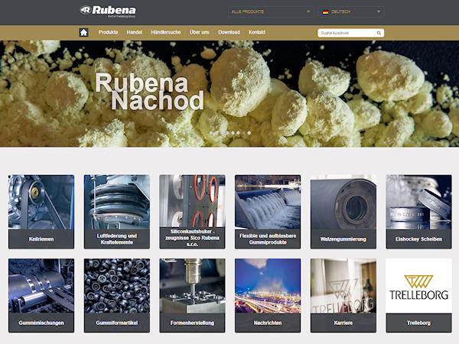Open the Gummimischungen tile image
Viewport: 459px width, 344px height.
[x=41, y=286]
